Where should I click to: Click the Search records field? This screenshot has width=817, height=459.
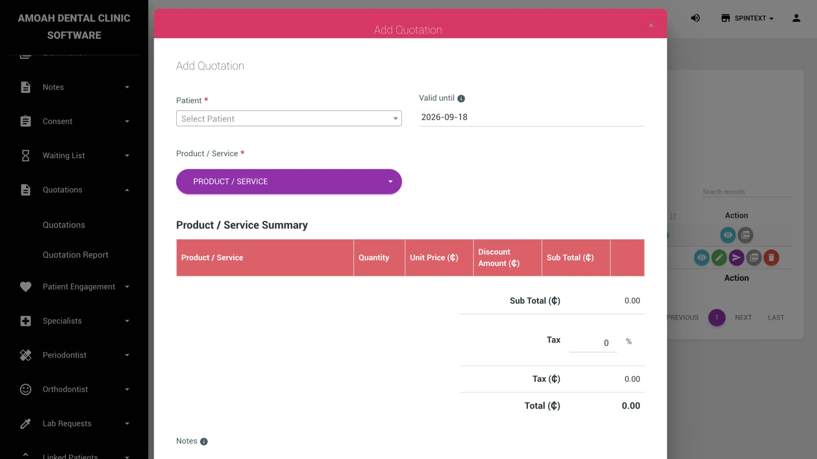tap(748, 192)
